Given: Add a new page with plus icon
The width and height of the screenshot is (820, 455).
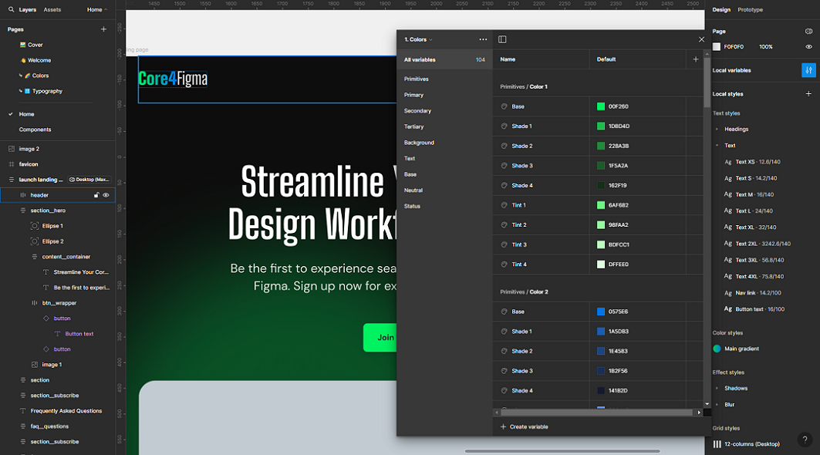Looking at the screenshot, I should 103,29.
